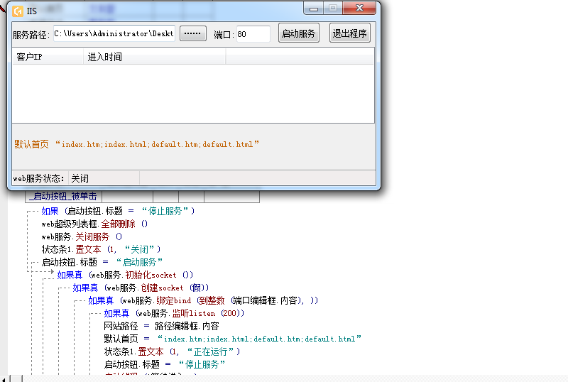Select the 客户IP column header
Image resolution: width=568 pixels, height=382 pixels.
click(48, 57)
